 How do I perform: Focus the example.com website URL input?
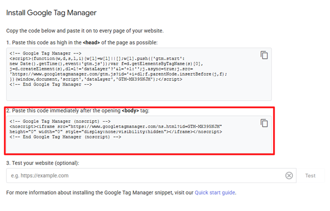tap(145, 176)
